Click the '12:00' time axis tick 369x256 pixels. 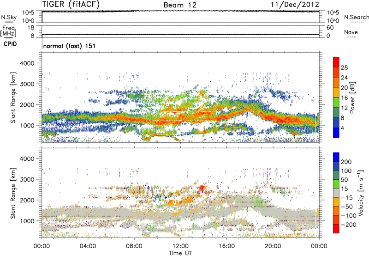180,246
